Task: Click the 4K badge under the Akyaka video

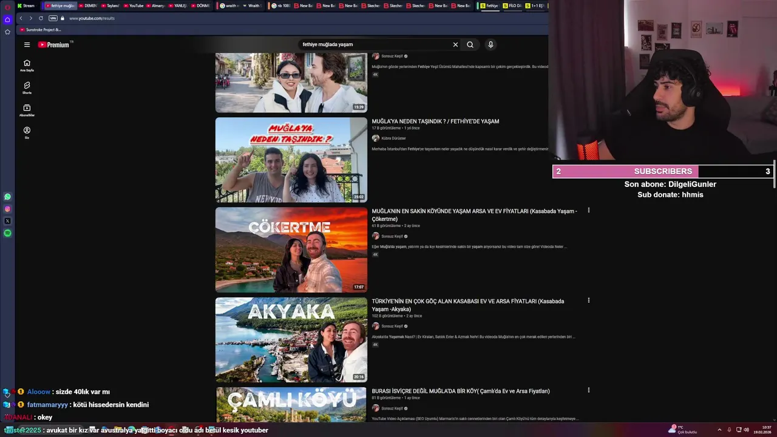Action: pyautogui.click(x=375, y=345)
